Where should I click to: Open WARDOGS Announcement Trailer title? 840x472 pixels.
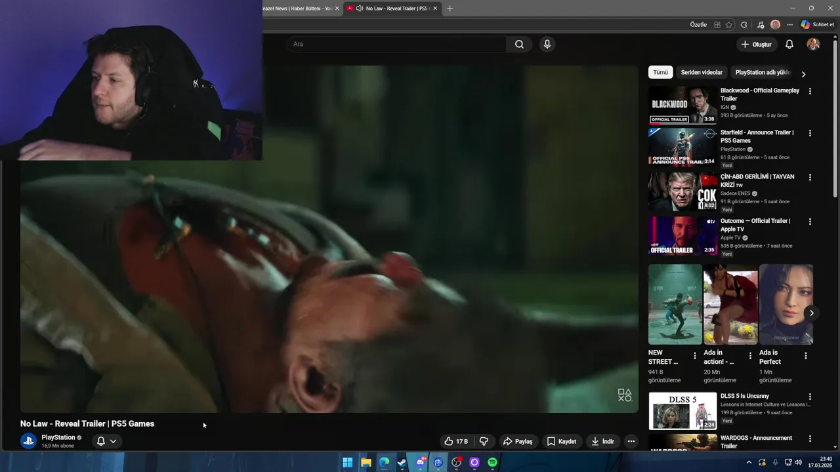[x=756, y=442]
